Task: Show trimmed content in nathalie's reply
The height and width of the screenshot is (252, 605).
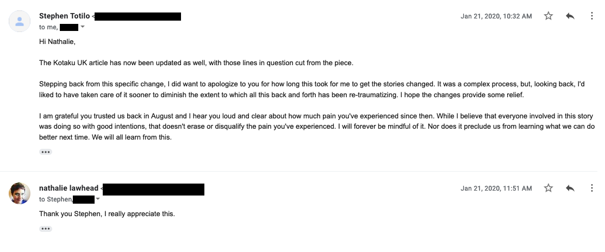Action: [x=46, y=229]
